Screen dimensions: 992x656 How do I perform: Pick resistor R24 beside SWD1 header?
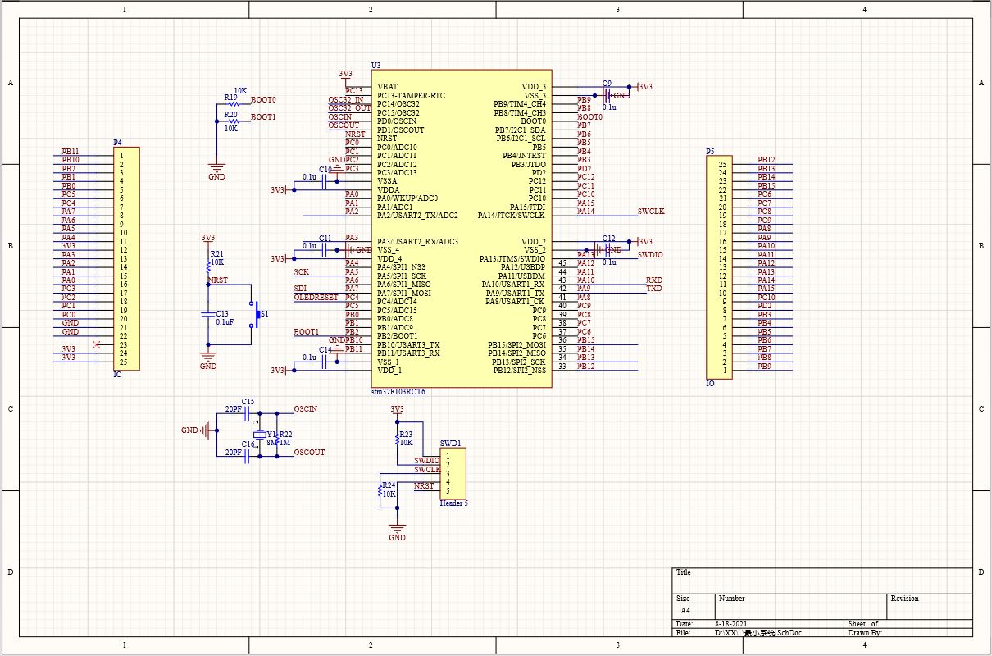(380, 490)
